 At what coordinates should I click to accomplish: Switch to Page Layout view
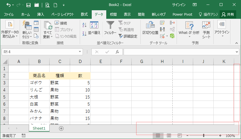pyautogui.click(x=169, y=136)
